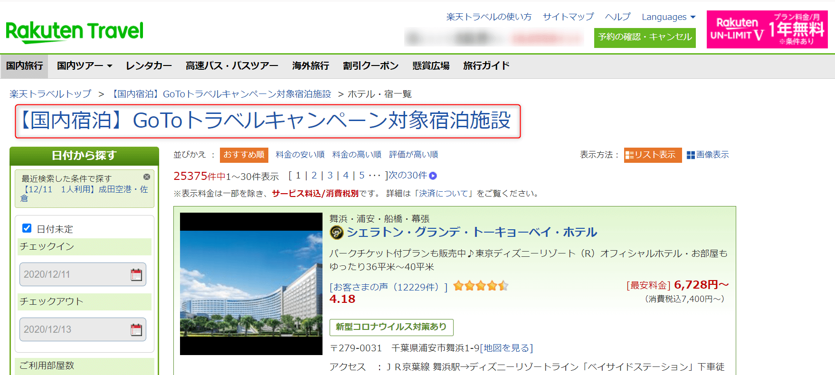Sort by おすすめ順
This screenshot has height=375, width=835.
[x=244, y=155]
